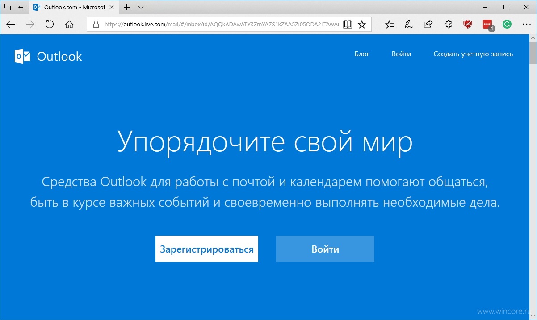
Task: Share this page via share icon
Action: (428, 25)
